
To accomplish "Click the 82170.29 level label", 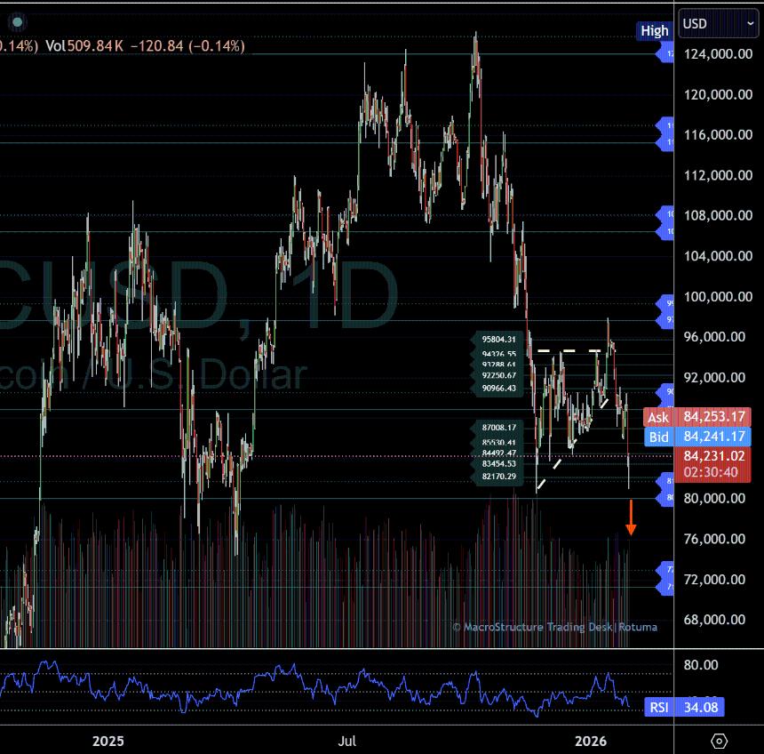I will [x=499, y=477].
